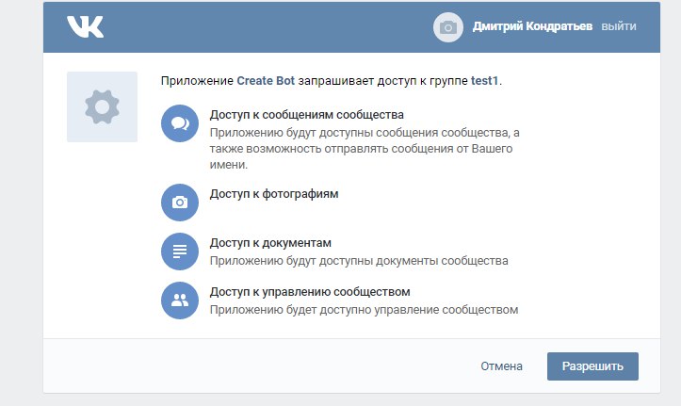The image size is (681, 406).
Task: Click the photos access camera icon
Action: 180,203
